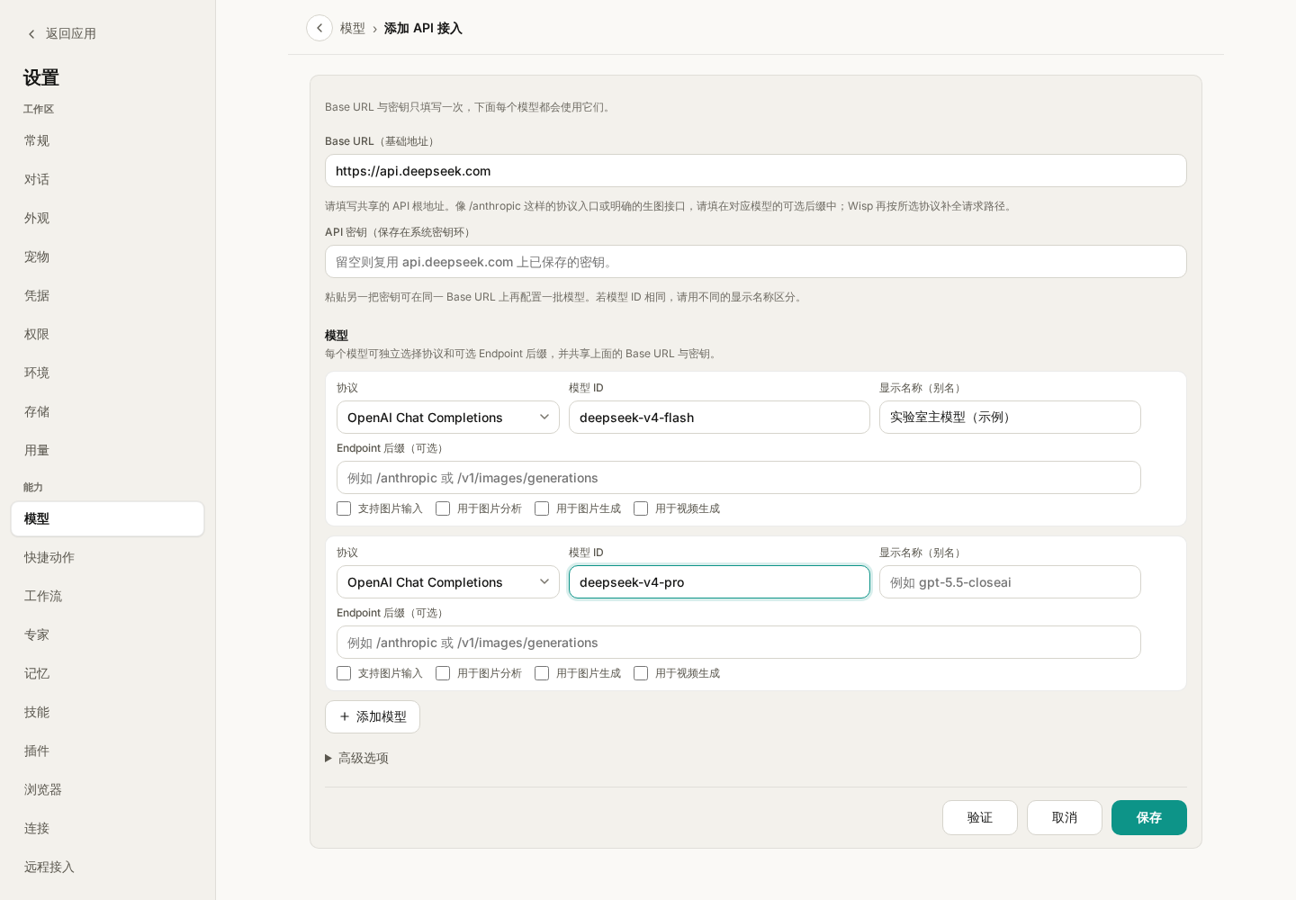
Task: Open 存储 settings page
Action: coord(107,411)
